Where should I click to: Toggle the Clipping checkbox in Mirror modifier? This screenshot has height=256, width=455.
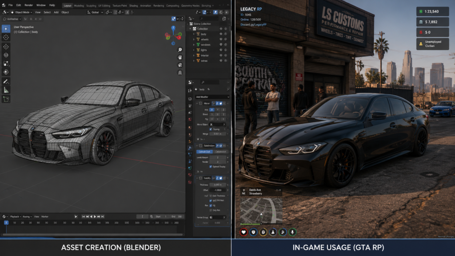(211, 129)
